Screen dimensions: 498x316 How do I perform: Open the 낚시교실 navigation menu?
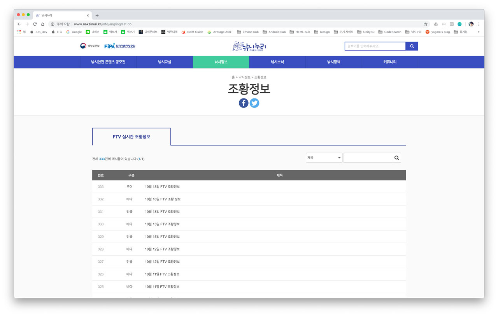(165, 62)
